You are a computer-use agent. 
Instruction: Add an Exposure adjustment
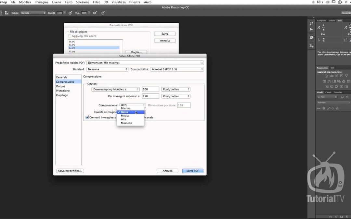[x=341, y=76]
